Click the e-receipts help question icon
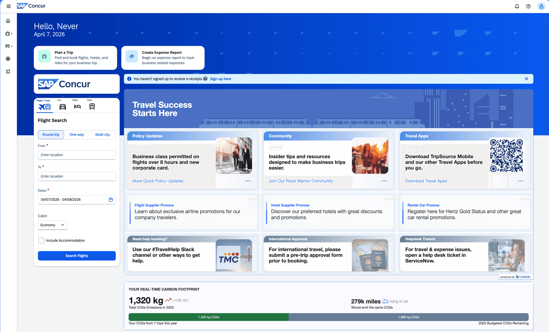The image size is (549, 332). pyautogui.click(x=205, y=79)
